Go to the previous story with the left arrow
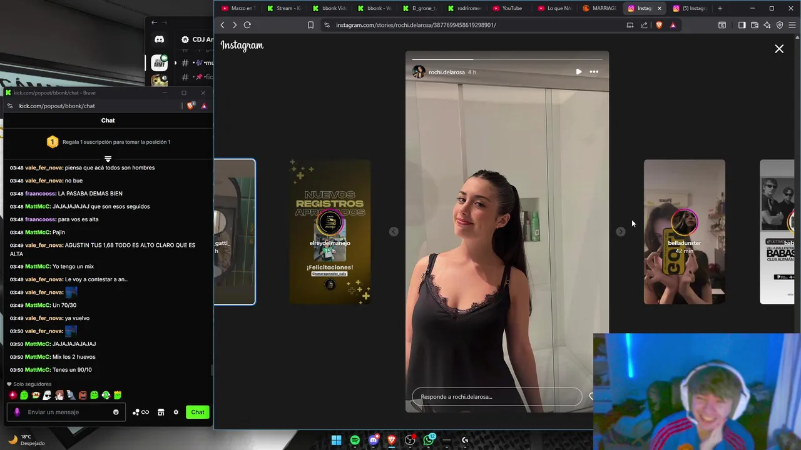801x450 pixels. (x=394, y=232)
